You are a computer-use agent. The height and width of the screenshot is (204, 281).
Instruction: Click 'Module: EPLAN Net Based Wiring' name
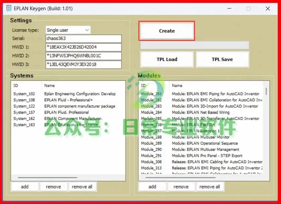[201, 112]
